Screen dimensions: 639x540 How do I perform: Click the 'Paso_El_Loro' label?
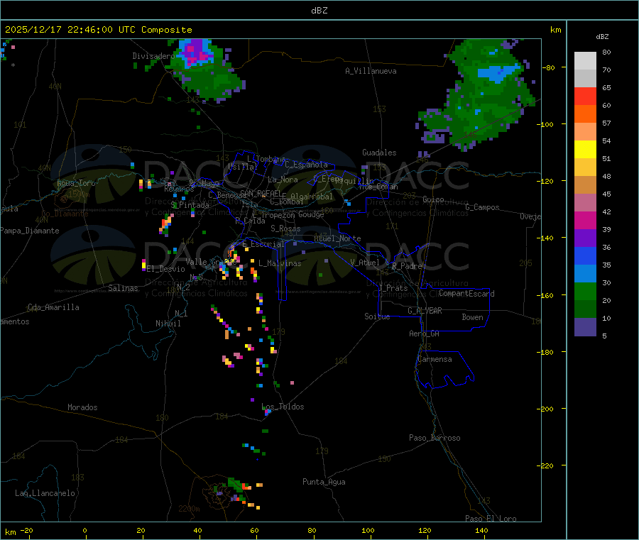491,519
